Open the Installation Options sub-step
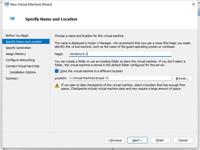The image size is (200, 150). [23, 72]
